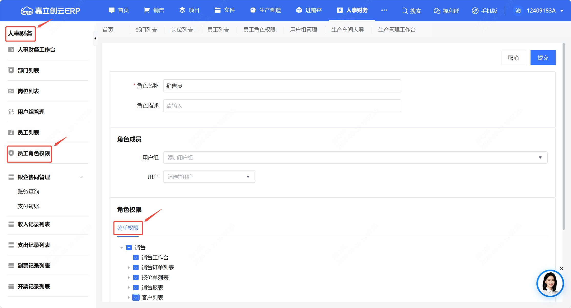The width and height of the screenshot is (571, 308).
Task: Click the 员工列表 sidebar icon
Action: click(11, 133)
